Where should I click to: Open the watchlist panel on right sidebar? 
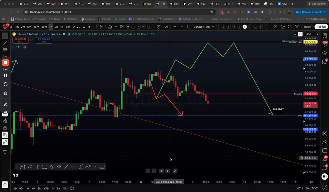coord(325,36)
